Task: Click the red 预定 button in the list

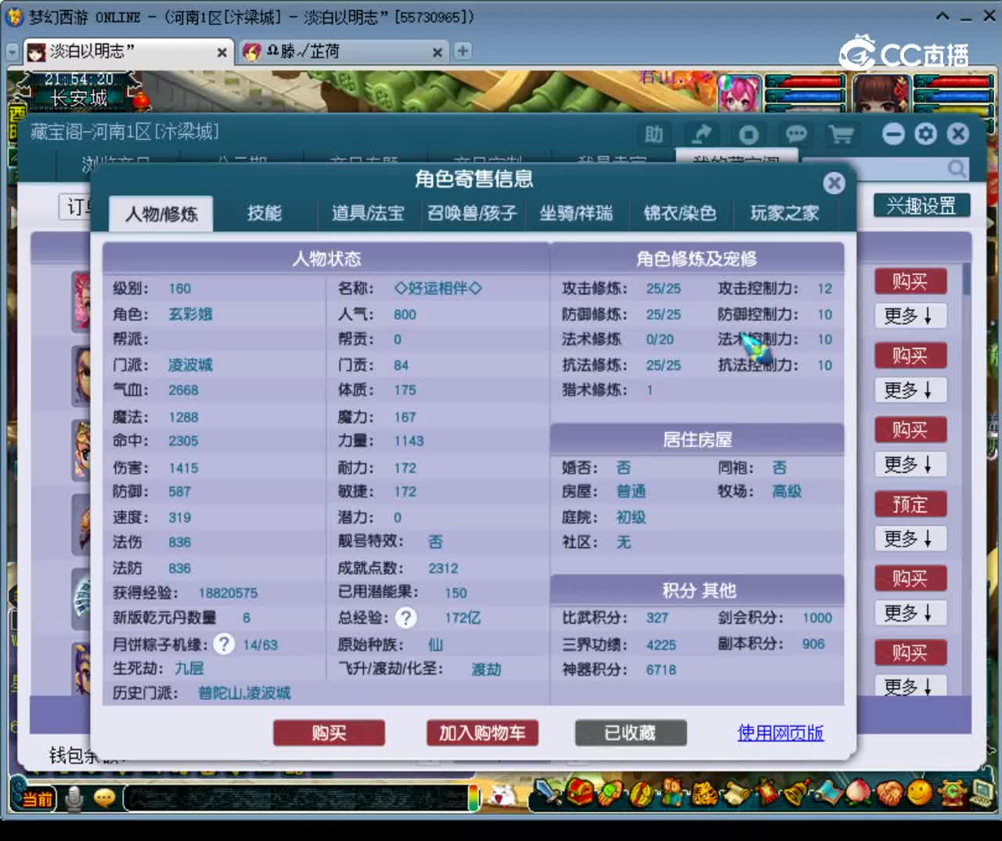Action: click(910, 504)
